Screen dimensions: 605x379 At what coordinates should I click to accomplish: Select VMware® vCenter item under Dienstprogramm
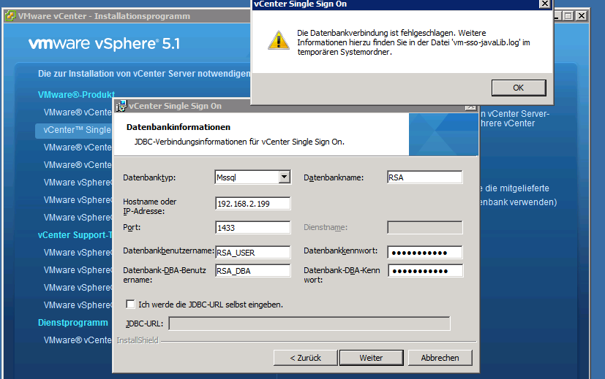coord(78,340)
